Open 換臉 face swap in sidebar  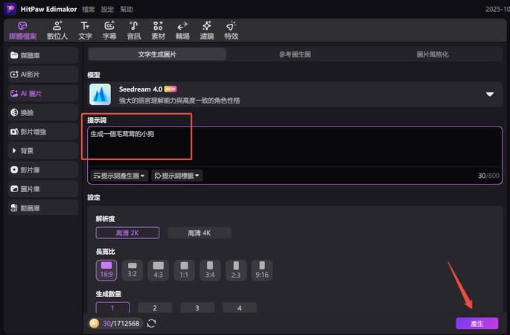(41, 112)
